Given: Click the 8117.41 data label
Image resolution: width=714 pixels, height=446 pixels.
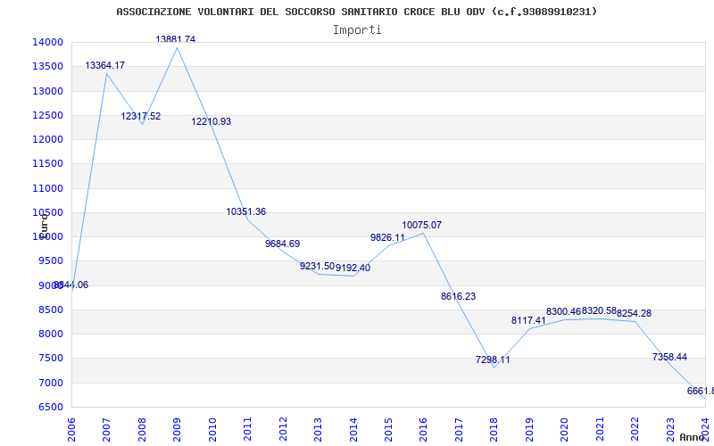Looking at the screenshot, I should click(x=528, y=321).
